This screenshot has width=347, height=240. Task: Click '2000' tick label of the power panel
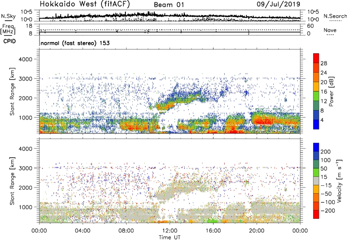pos(25,98)
